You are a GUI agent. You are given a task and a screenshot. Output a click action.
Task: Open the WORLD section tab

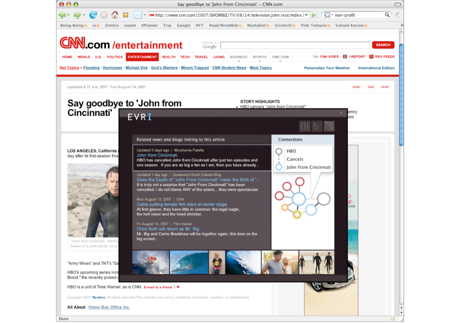coord(84,57)
